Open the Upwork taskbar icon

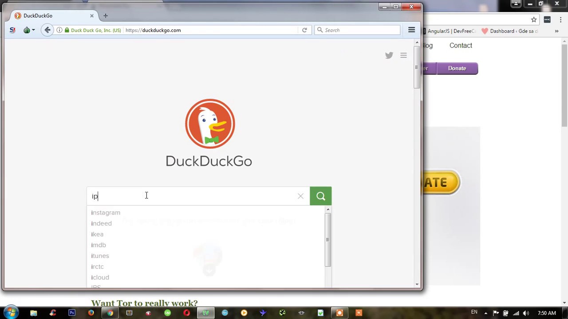pos(167,313)
